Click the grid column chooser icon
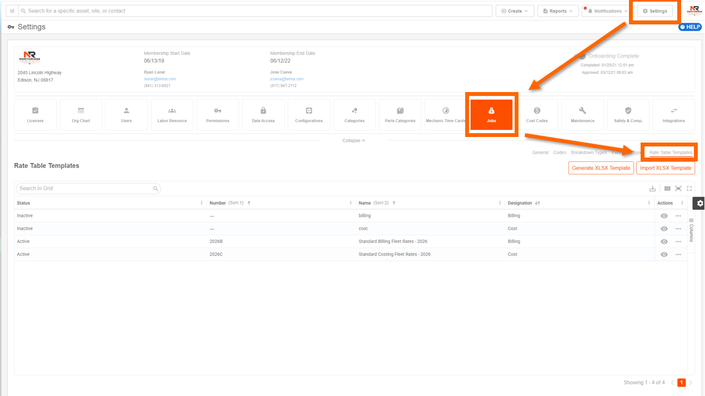Screen dimensions: 705x396 [667, 189]
